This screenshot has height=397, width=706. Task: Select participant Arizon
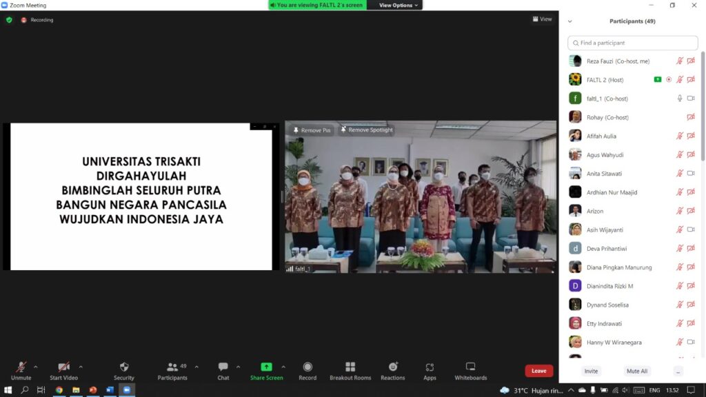[633, 211]
